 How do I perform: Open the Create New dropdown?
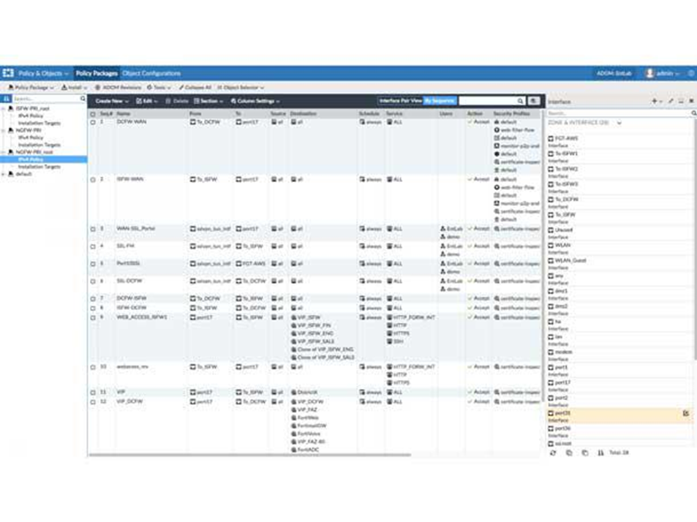coord(112,101)
